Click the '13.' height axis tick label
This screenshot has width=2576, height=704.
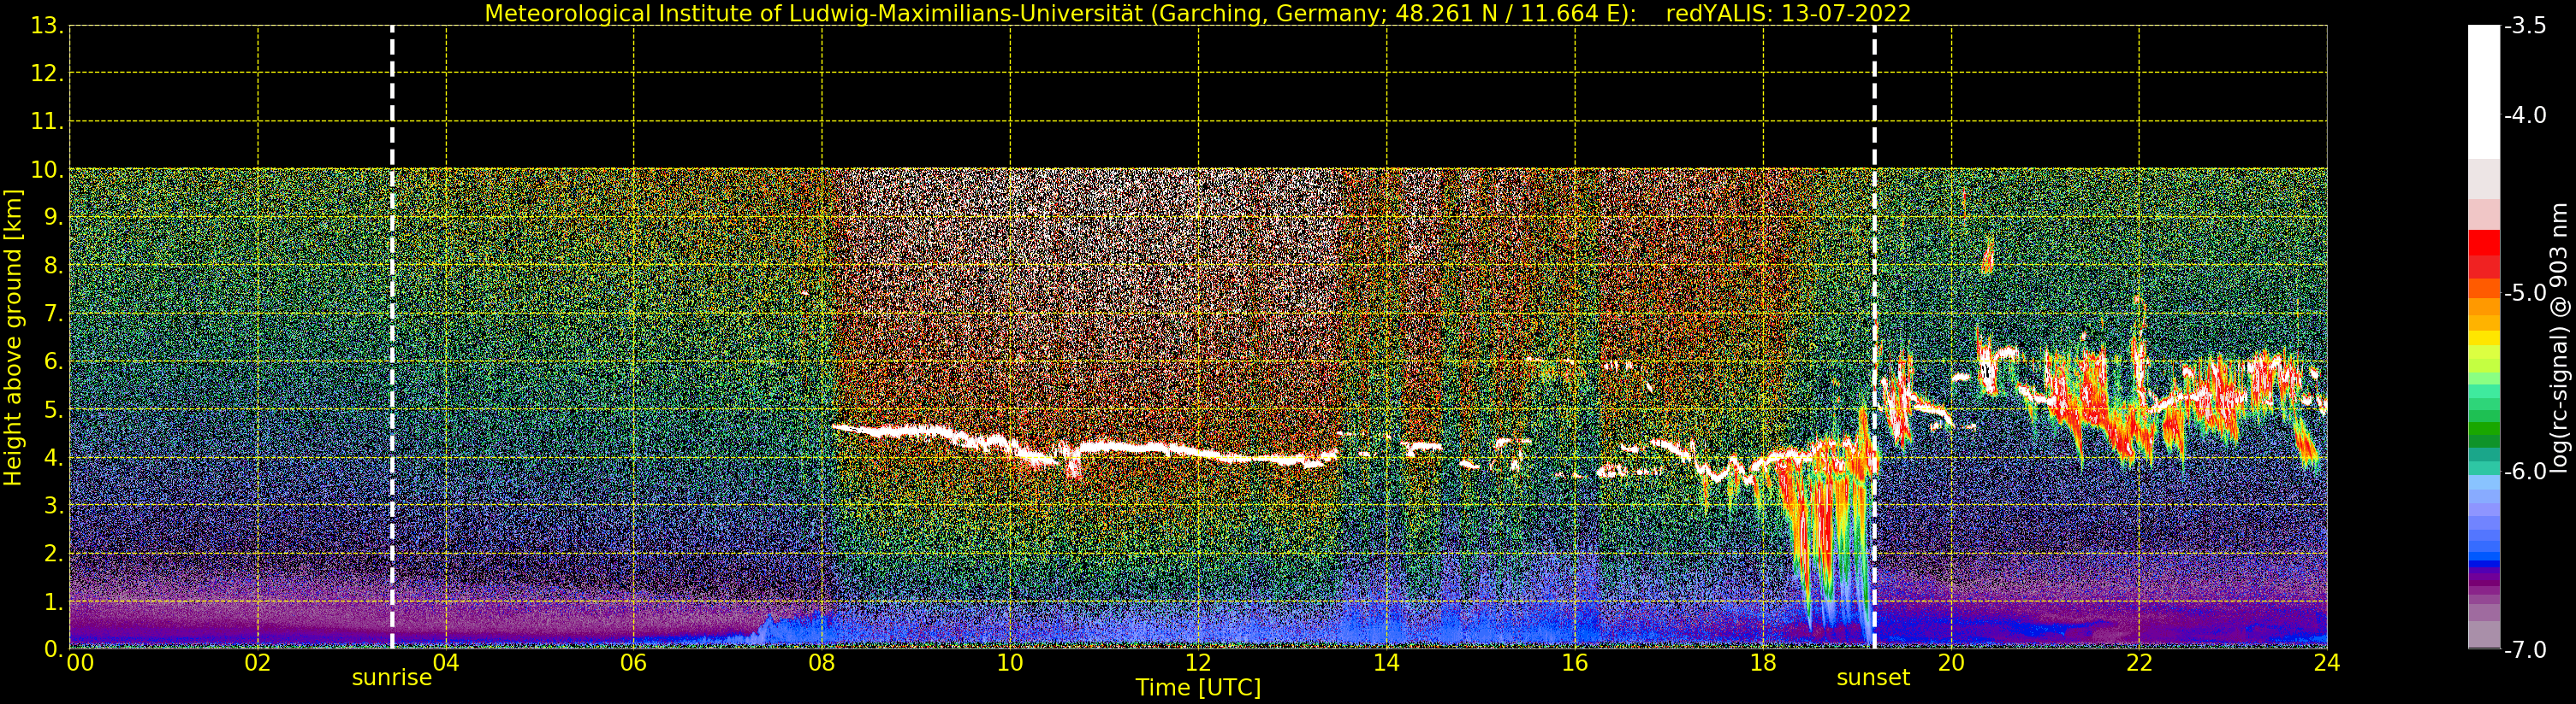pyautogui.click(x=47, y=26)
